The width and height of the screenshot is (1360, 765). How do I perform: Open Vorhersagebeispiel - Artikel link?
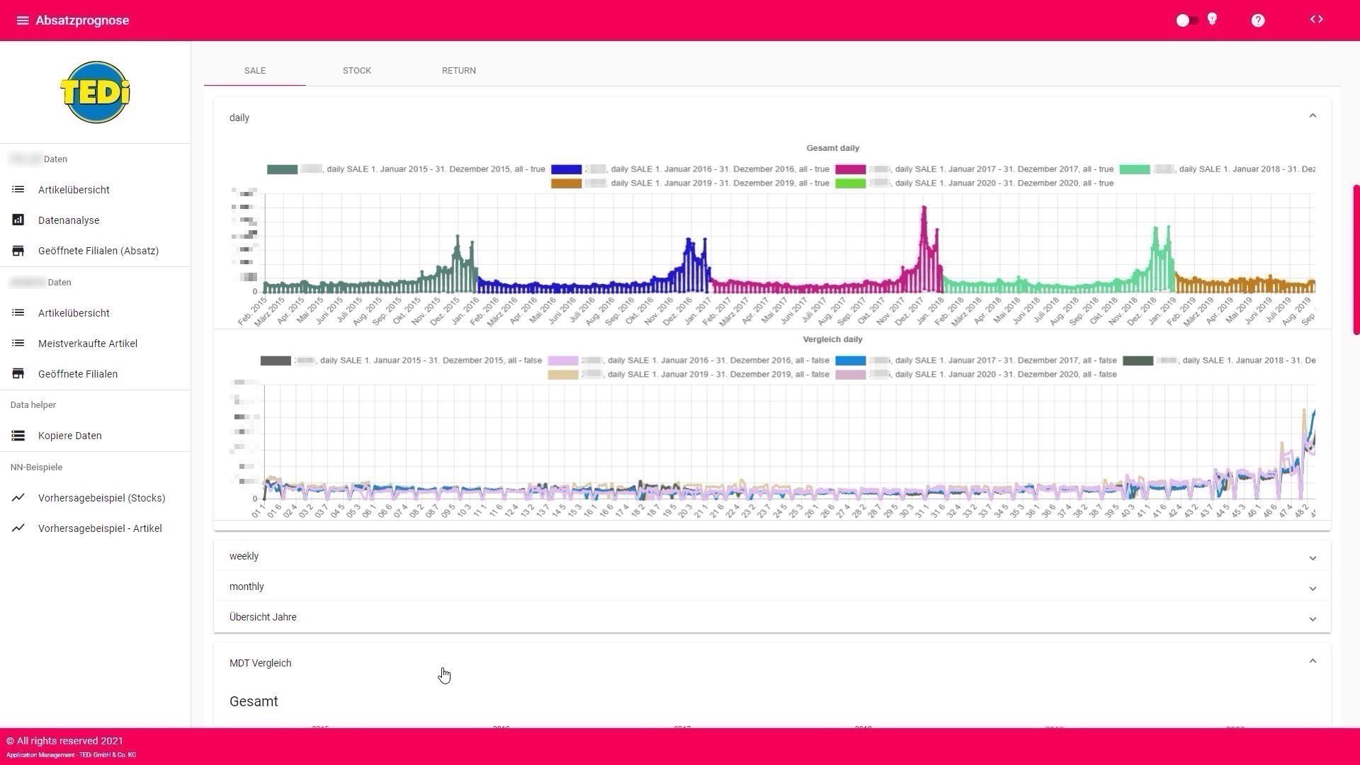100,528
